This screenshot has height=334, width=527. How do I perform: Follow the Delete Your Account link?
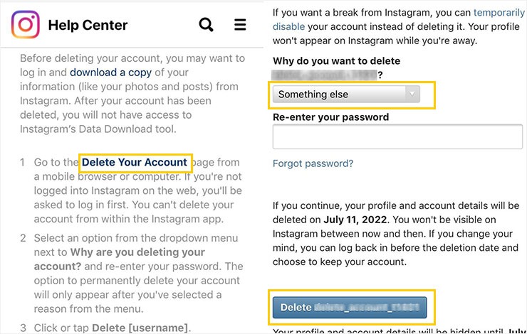[135, 162]
